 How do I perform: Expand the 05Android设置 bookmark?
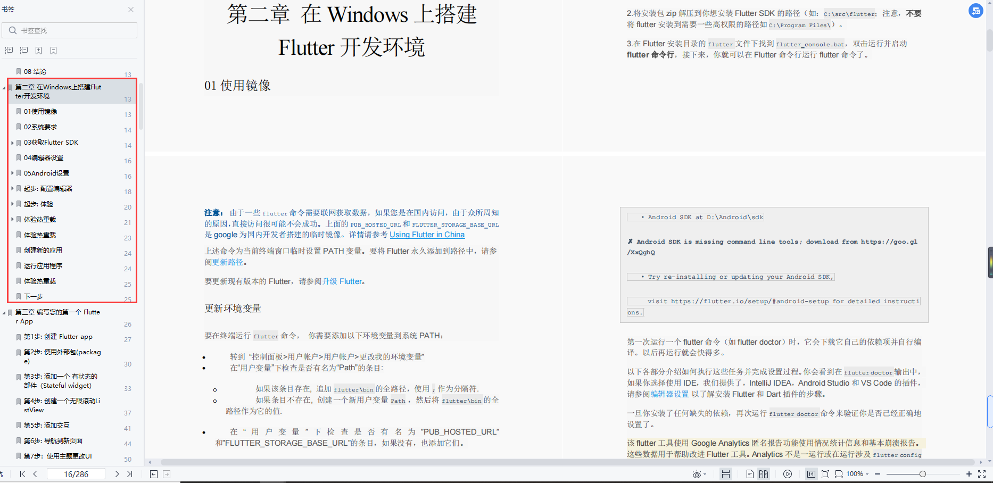[x=12, y=173]
